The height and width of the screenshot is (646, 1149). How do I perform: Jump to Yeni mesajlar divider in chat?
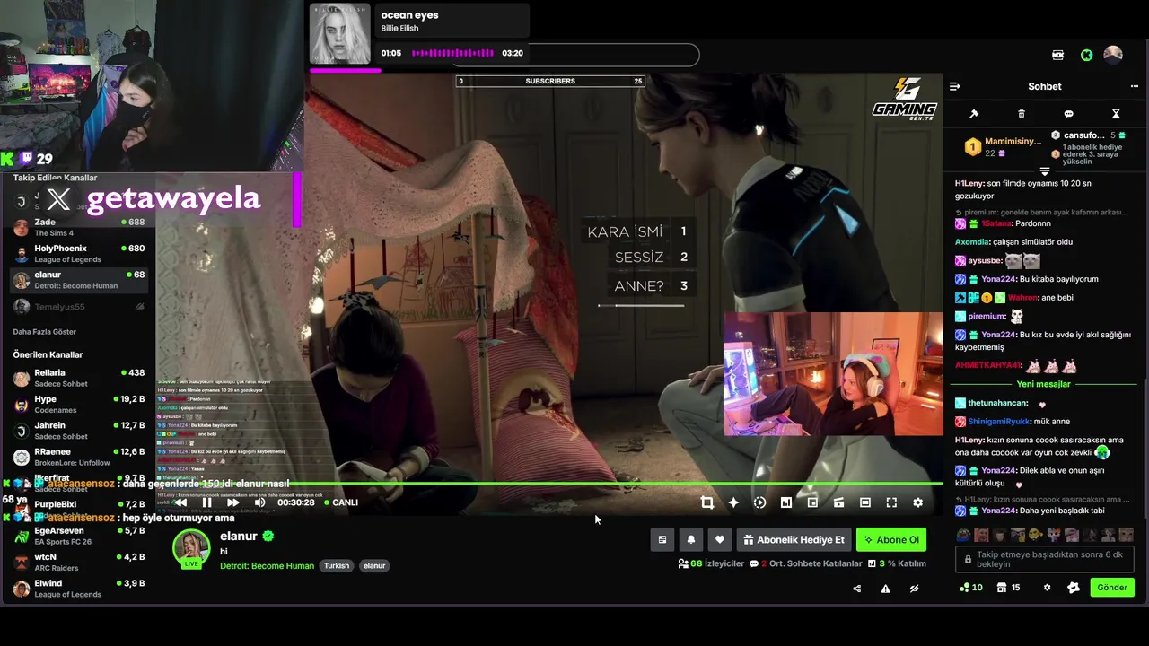point(1043,384)
